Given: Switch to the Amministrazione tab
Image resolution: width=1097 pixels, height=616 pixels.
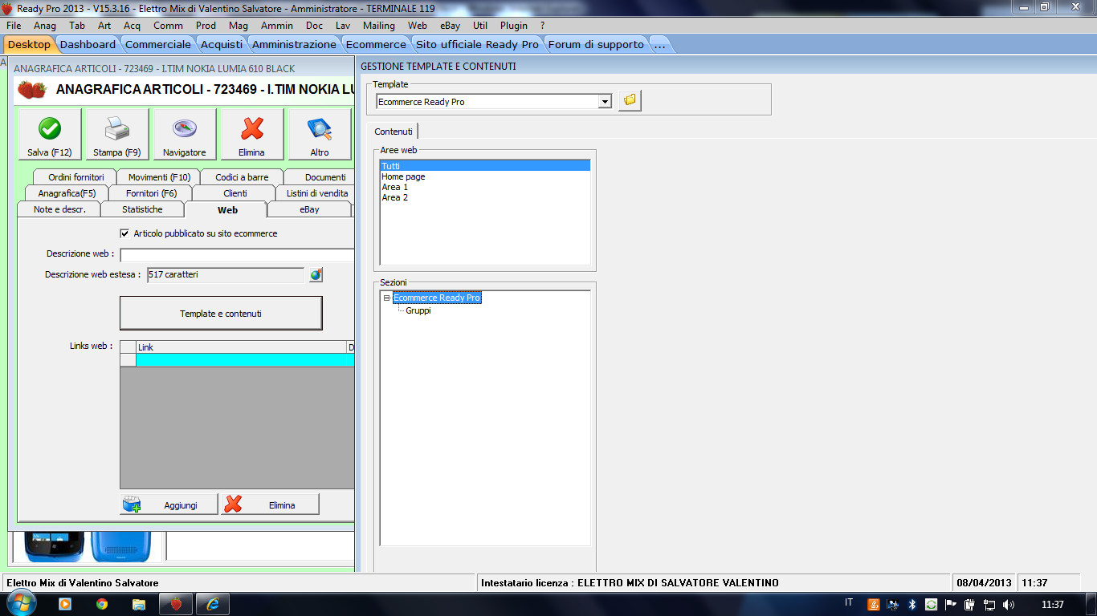Looking at the screenshot, I should coord(295,44).
